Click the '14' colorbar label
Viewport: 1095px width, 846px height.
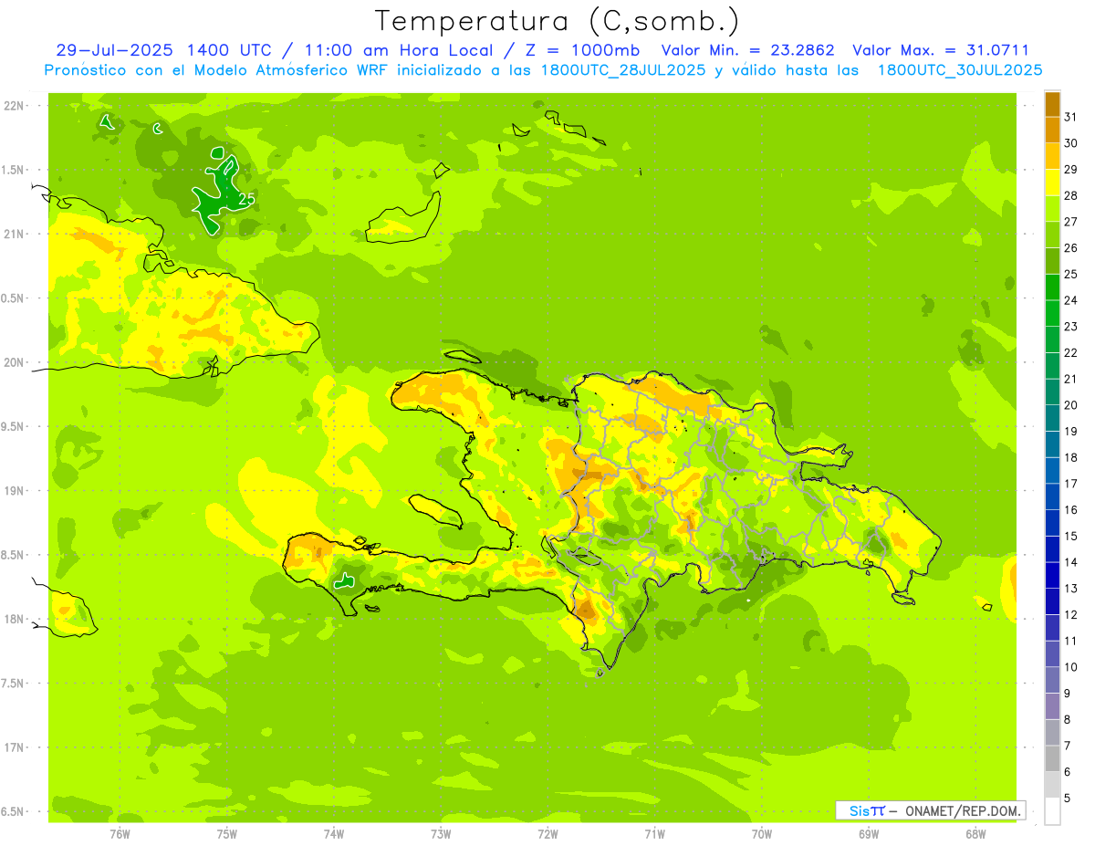[x=1070, y=562]
